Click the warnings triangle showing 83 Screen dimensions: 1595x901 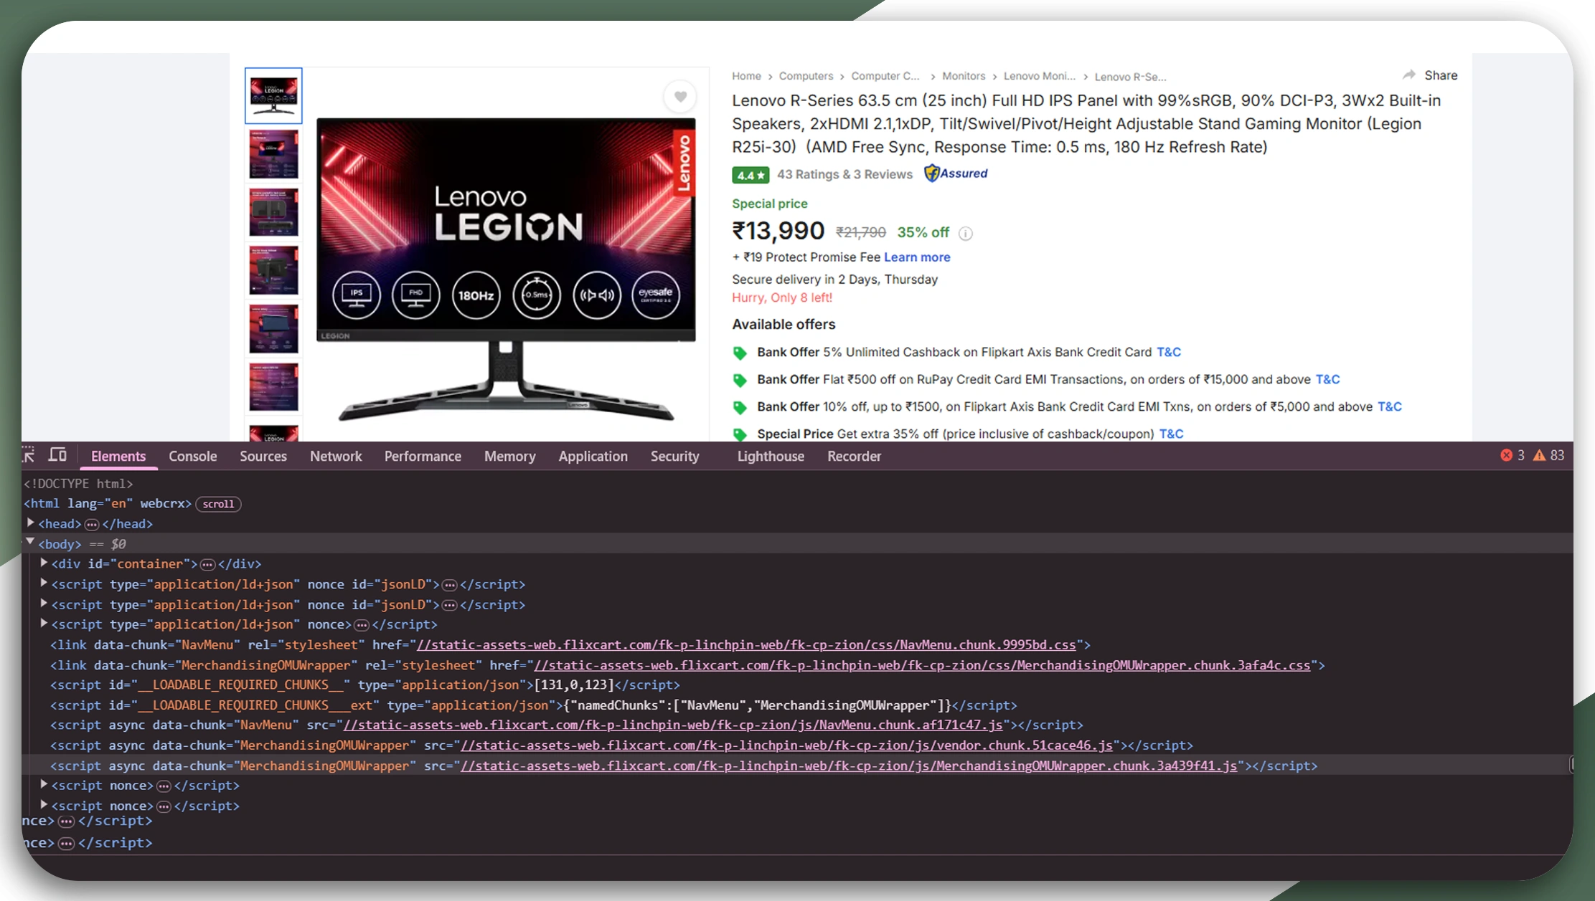(x=1539, y=455)
